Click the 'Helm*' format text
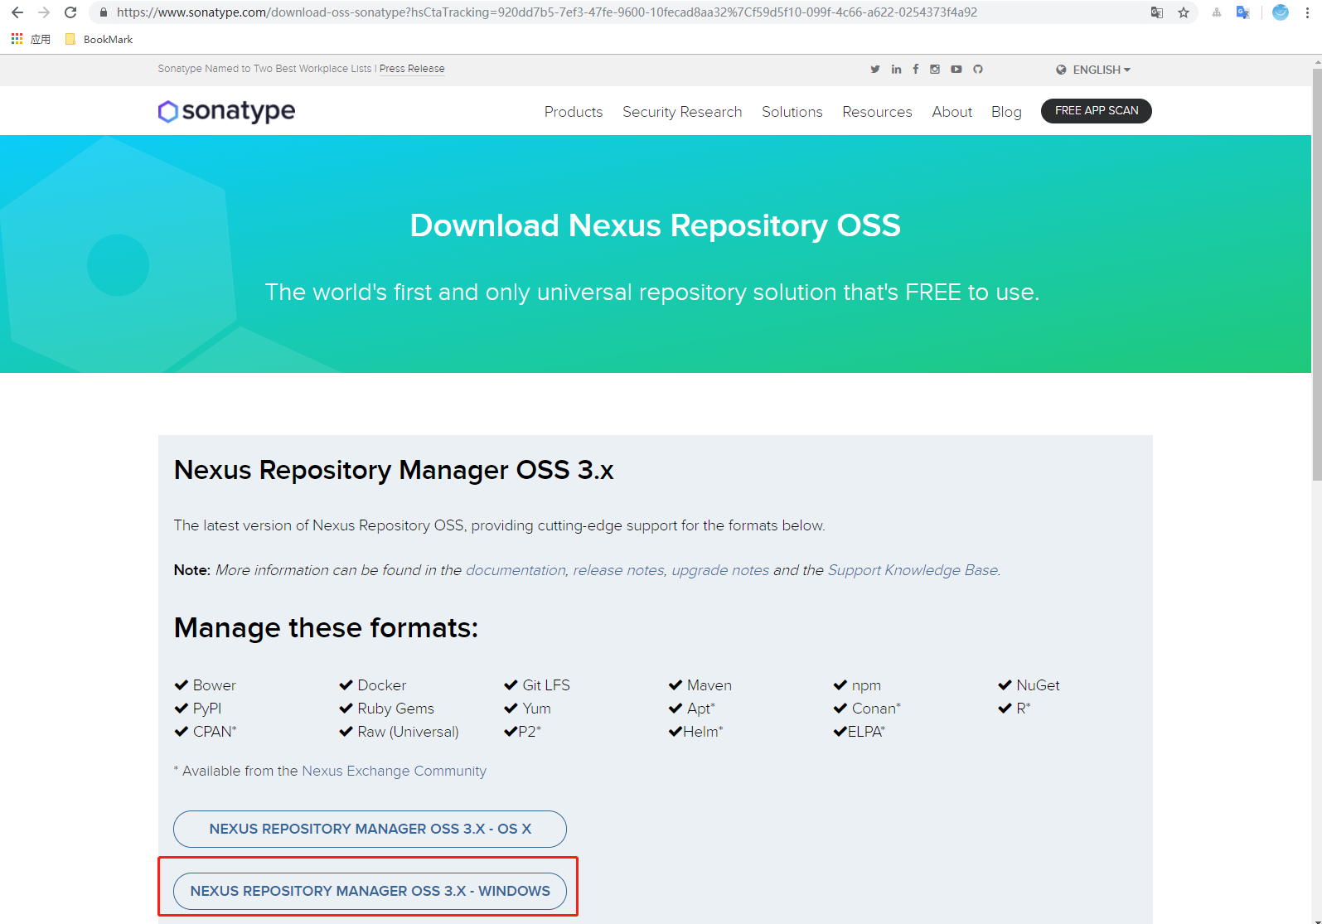Image resolution: width=1322 pixels, height=924 pixels. (x=703, y=732)
